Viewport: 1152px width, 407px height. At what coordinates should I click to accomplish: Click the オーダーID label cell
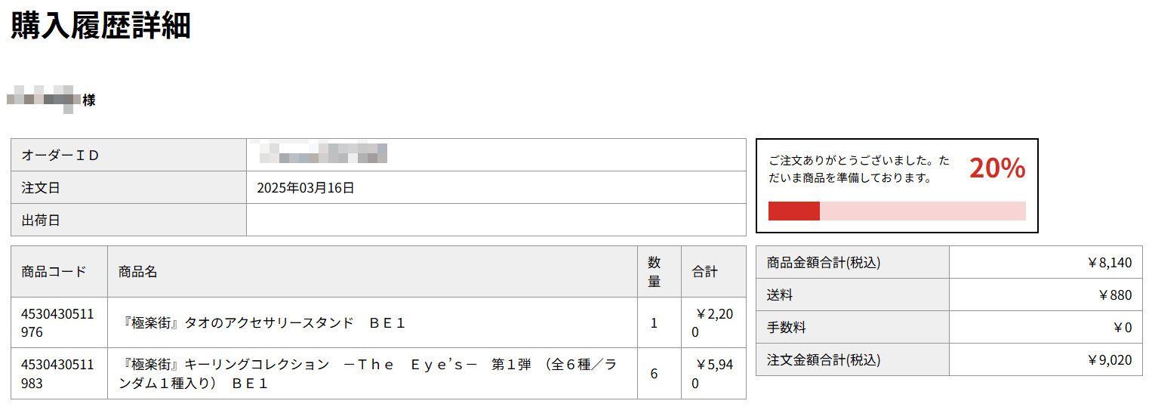click(x=128, y=155)
